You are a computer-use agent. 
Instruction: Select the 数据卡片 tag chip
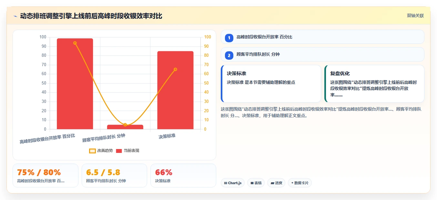point(300,183)
